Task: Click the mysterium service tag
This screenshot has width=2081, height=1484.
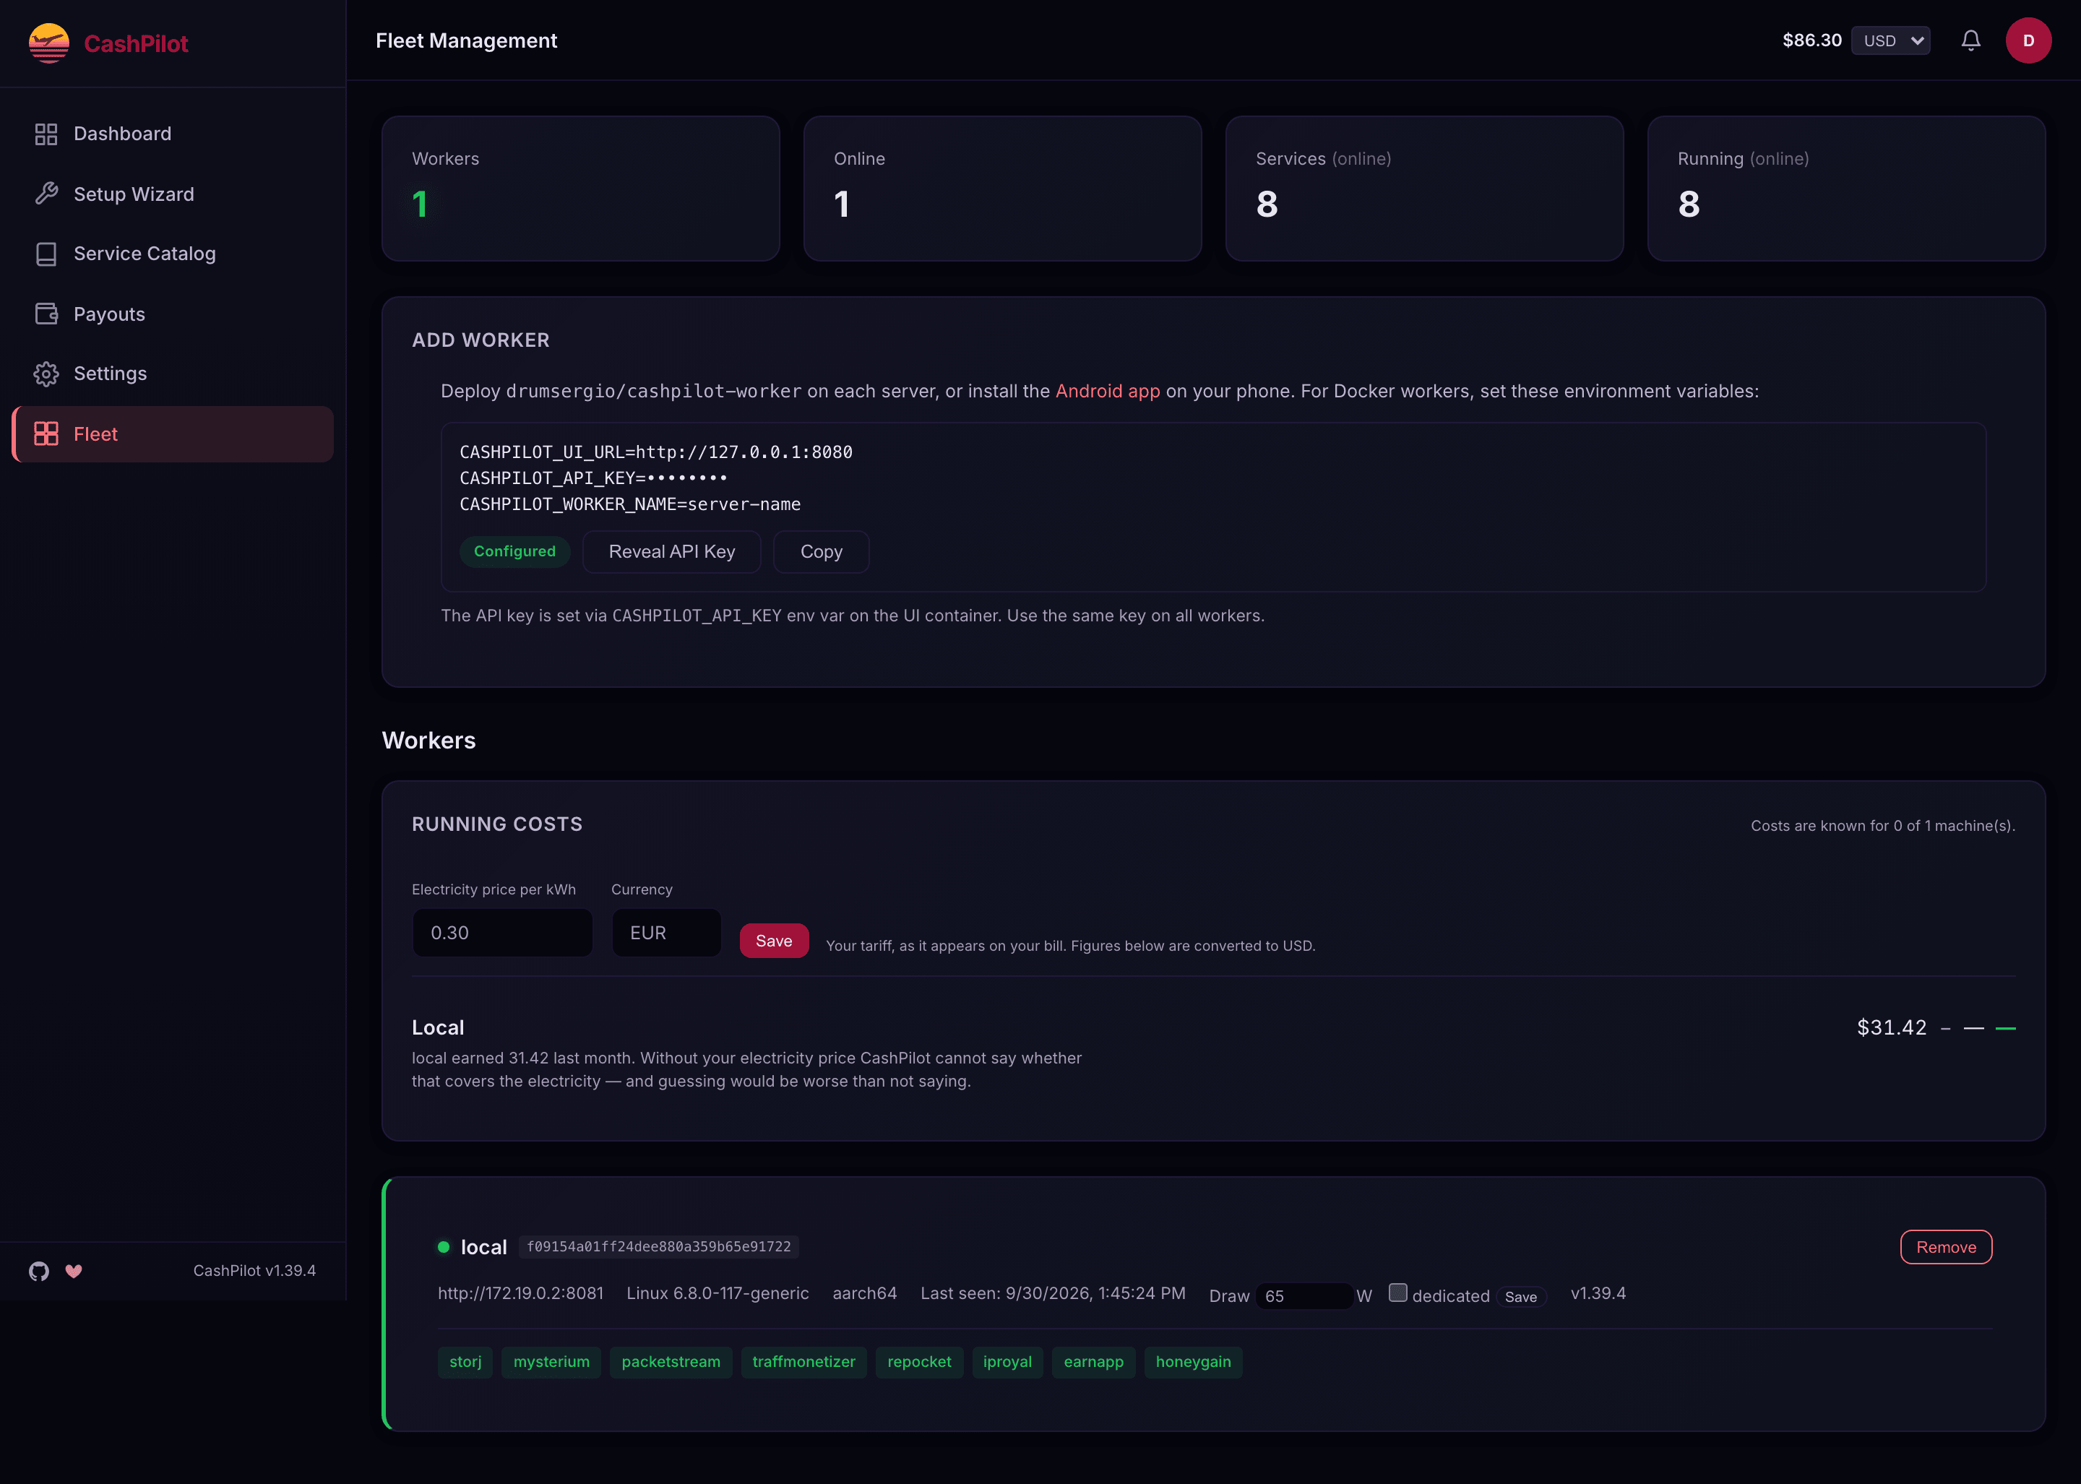Action: tap(551, 1362)
